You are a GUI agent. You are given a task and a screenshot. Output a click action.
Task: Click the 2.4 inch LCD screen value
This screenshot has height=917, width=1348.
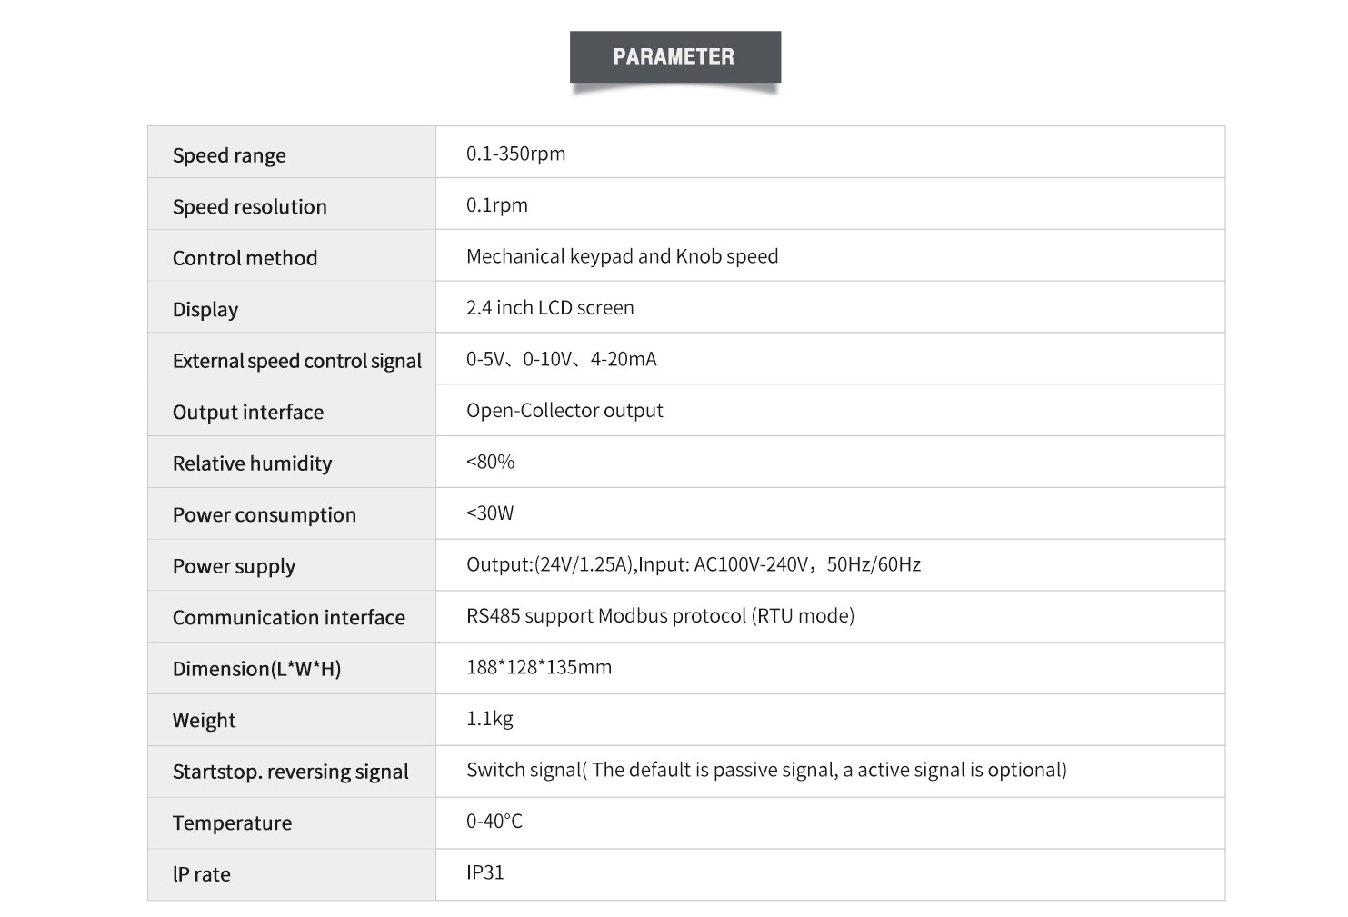[x=550, y=308]
